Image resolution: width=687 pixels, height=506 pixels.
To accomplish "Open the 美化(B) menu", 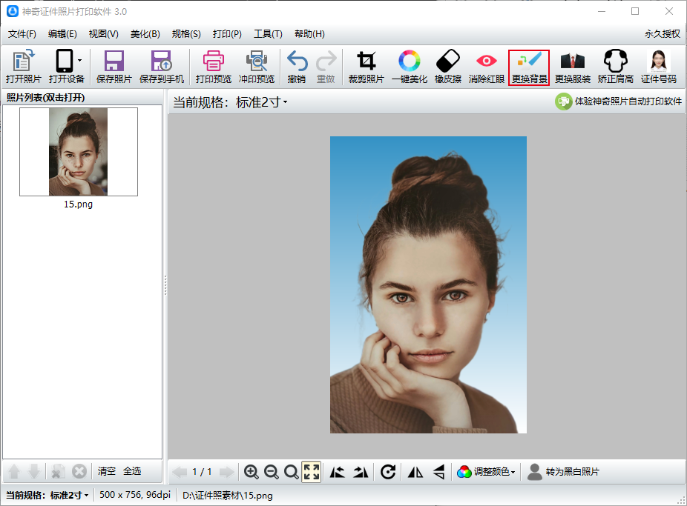I will tap(145, 33).
